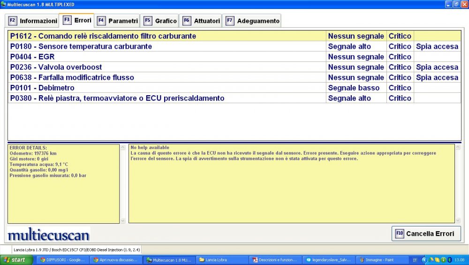
Task: Select the P0404 EGR error row
Action: coord(33,57)
